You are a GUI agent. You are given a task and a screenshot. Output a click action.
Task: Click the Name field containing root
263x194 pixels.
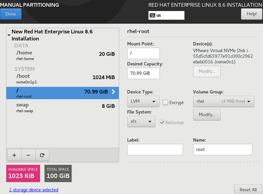[223, 149]
